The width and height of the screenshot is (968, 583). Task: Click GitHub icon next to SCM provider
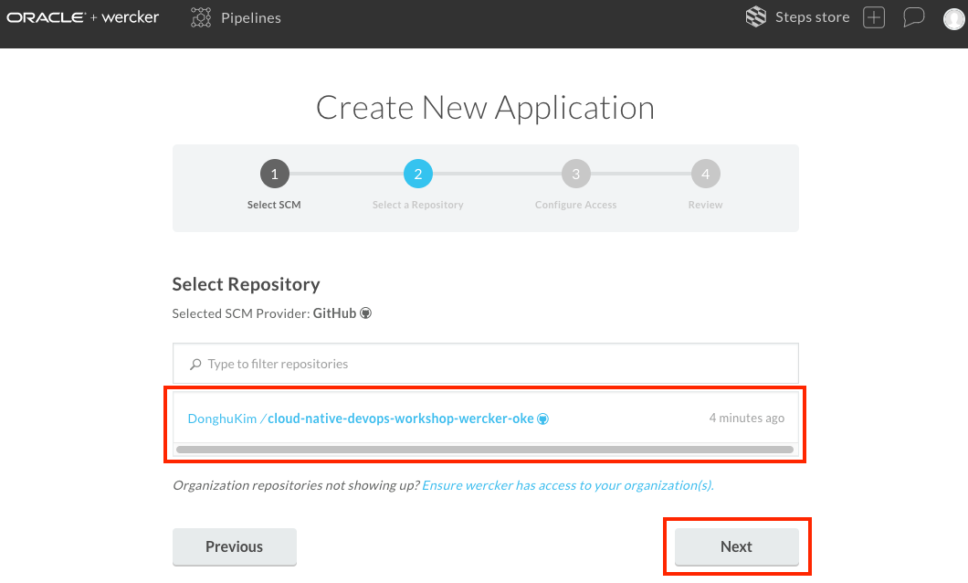365,313
